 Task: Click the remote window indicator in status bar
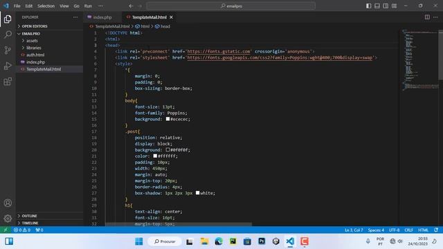pos(6,230)
